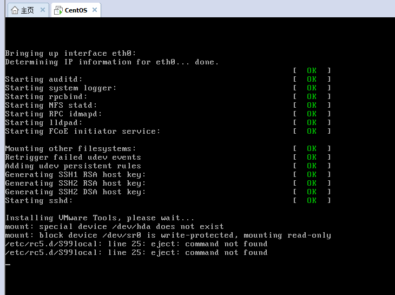The image size is (395, 295).
Task: Click the 'Determining IP information for eth0' line
Action: coord(112,62)
